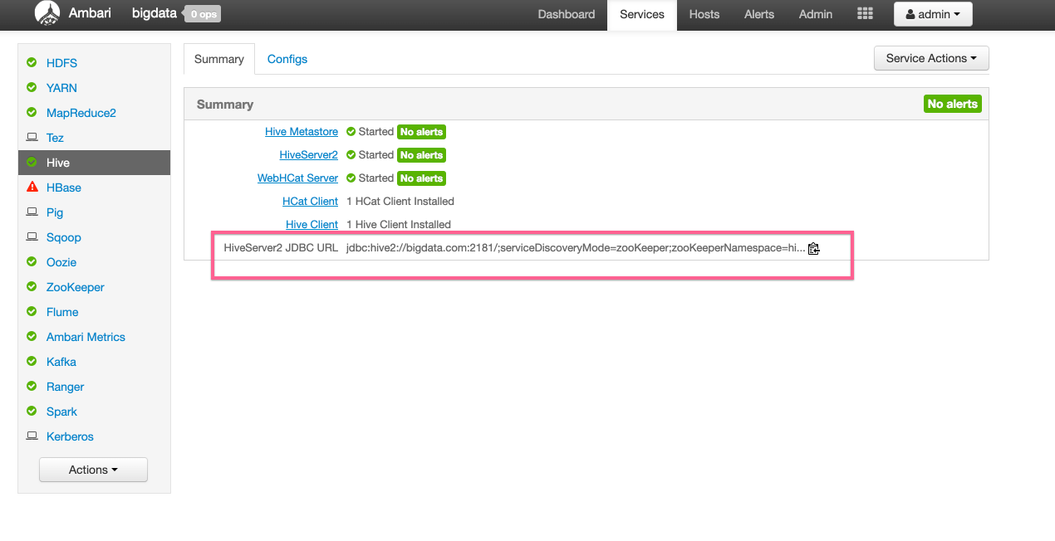Open the Dashboard from the top navigation
The width and height of the screenshot is (1055, 541).
566,14
